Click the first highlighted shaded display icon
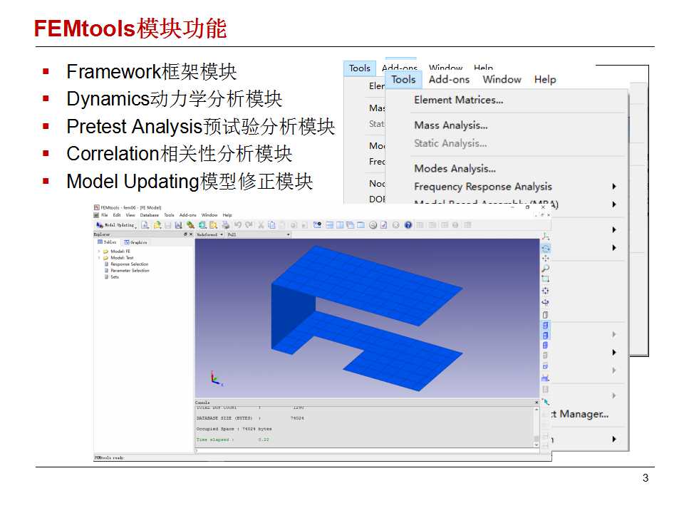This screenshot has width=684, height=513. pyautogui.click(x=546, y=325)
